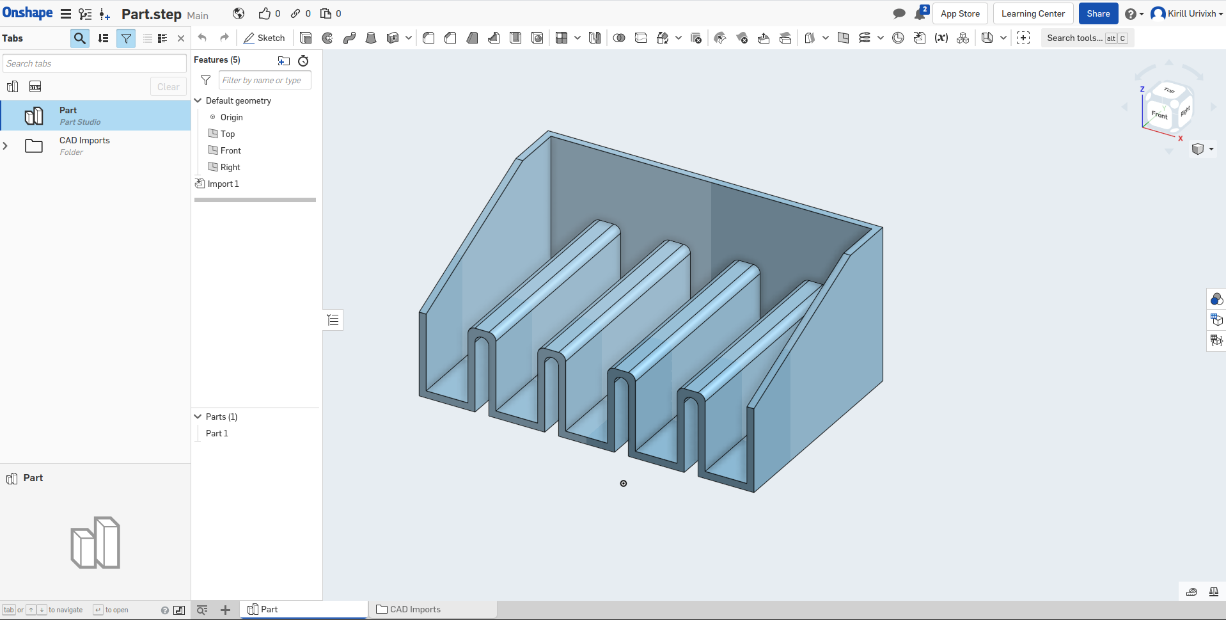This screenshot has height=620, width=1226.
Task: Select the Fillet tool
Action: point(428,38)
